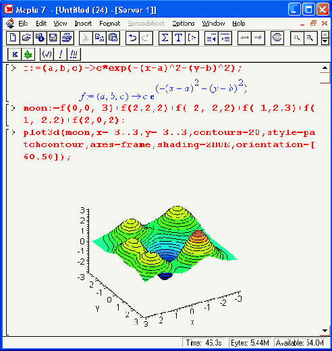The height and width of the screenshot is (351, 332).
Task: Click the plot3d command input line
Action: (x=169, y=144)
